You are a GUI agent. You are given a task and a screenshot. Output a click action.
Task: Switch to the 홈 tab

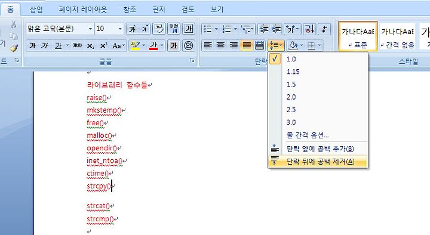tap(10, 10)
